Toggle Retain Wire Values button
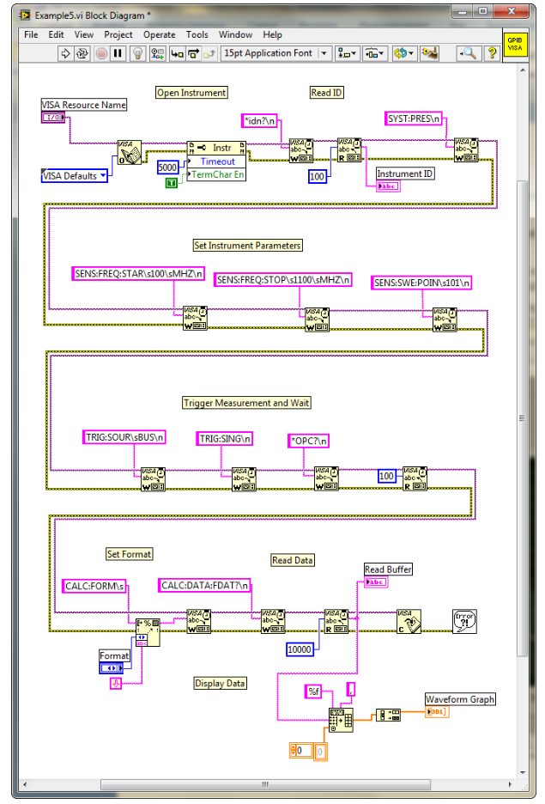Viewport: 545px width, 804px height. click(158, 53)
